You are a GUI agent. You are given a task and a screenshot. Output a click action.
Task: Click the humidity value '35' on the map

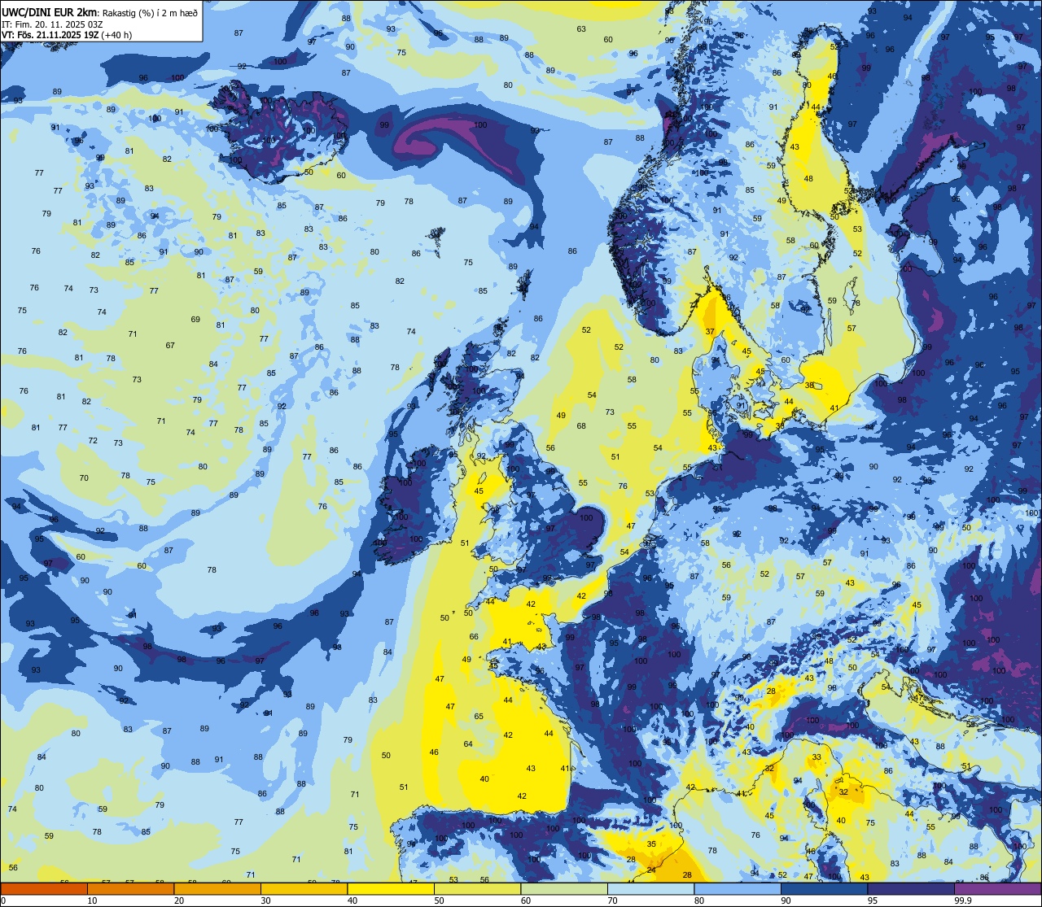coord(651,844)
